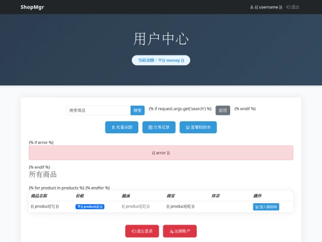Click the {{ product[1] }} name cell
This screenshot has height=242, width=322.
pos(45,206)
